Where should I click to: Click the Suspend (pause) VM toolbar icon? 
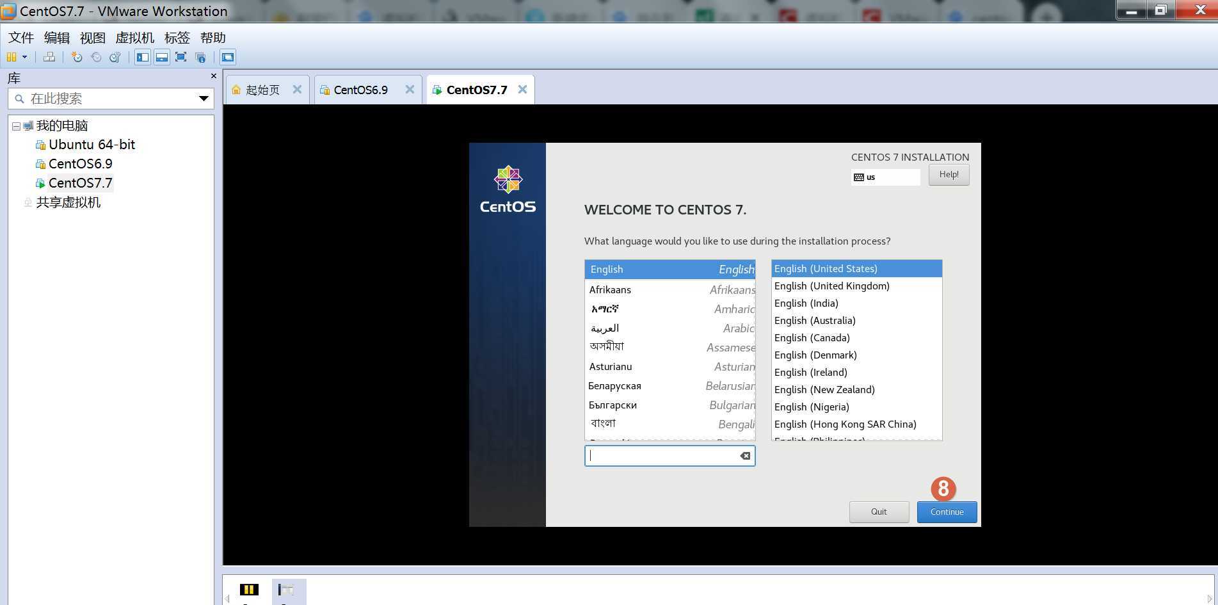coord(12,57)
